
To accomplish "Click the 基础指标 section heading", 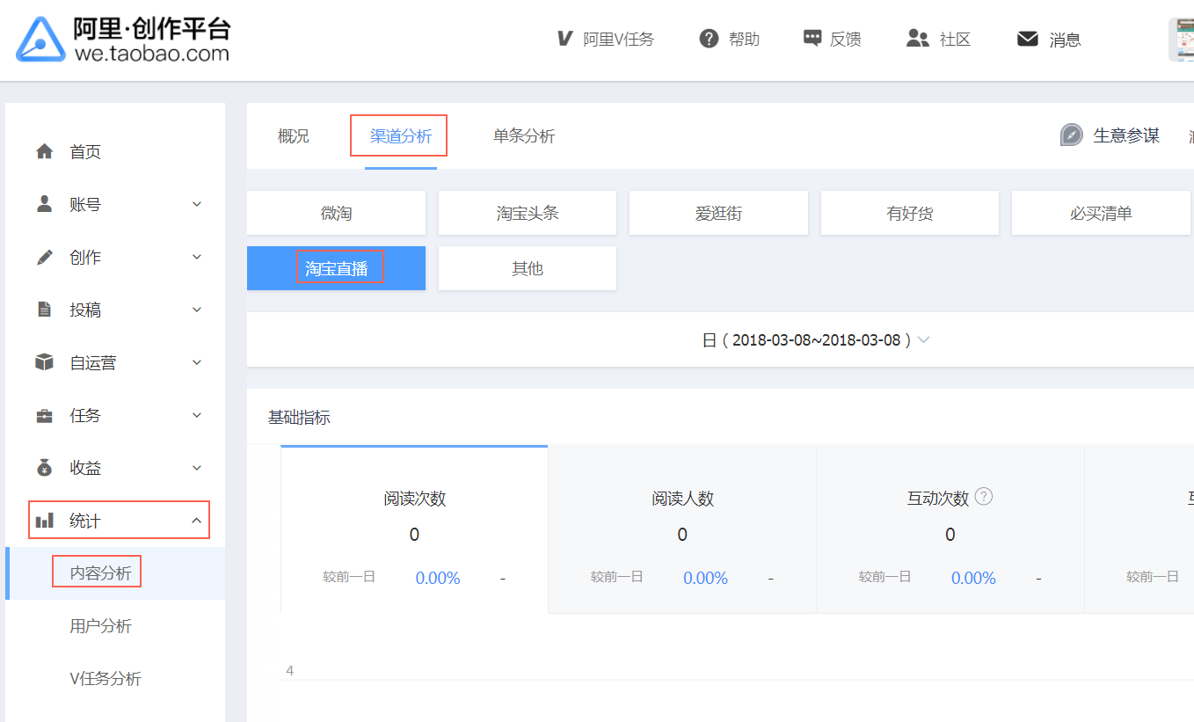I will pos(299,418).
